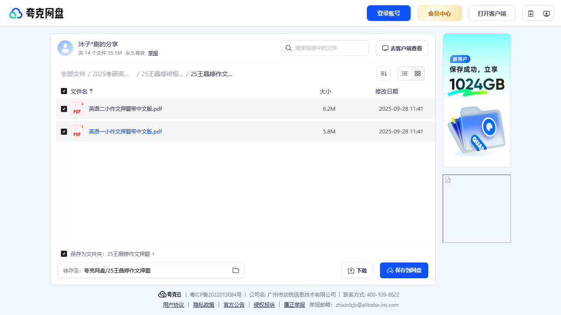Focus the 搜索链接中的文件 search field
Viewport: 561px width, 315px height.
(325, 48)
